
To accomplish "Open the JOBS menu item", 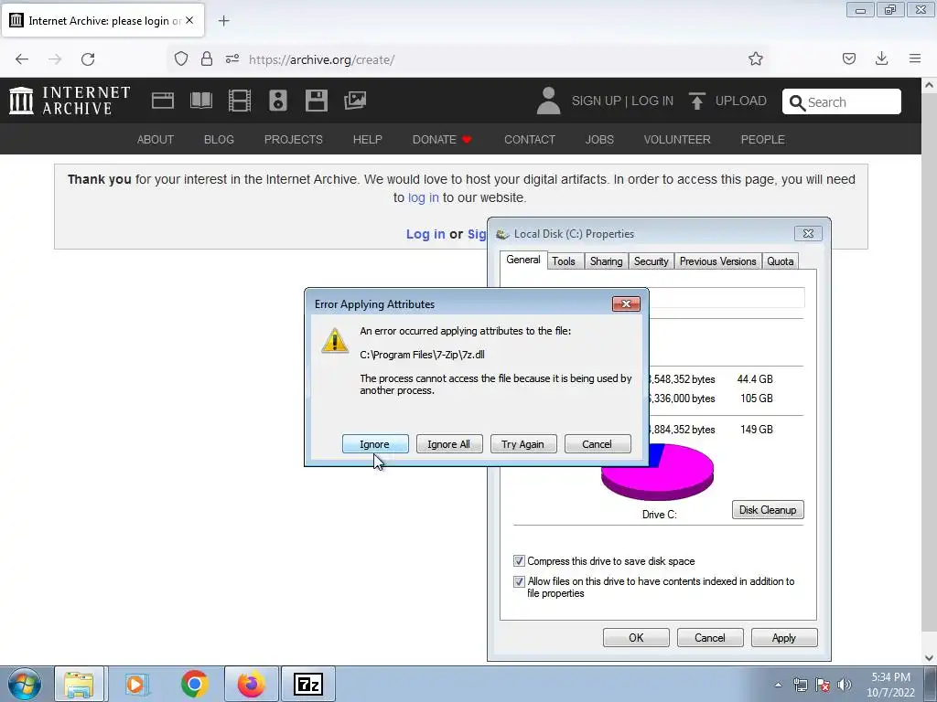I will coord(599,140).
